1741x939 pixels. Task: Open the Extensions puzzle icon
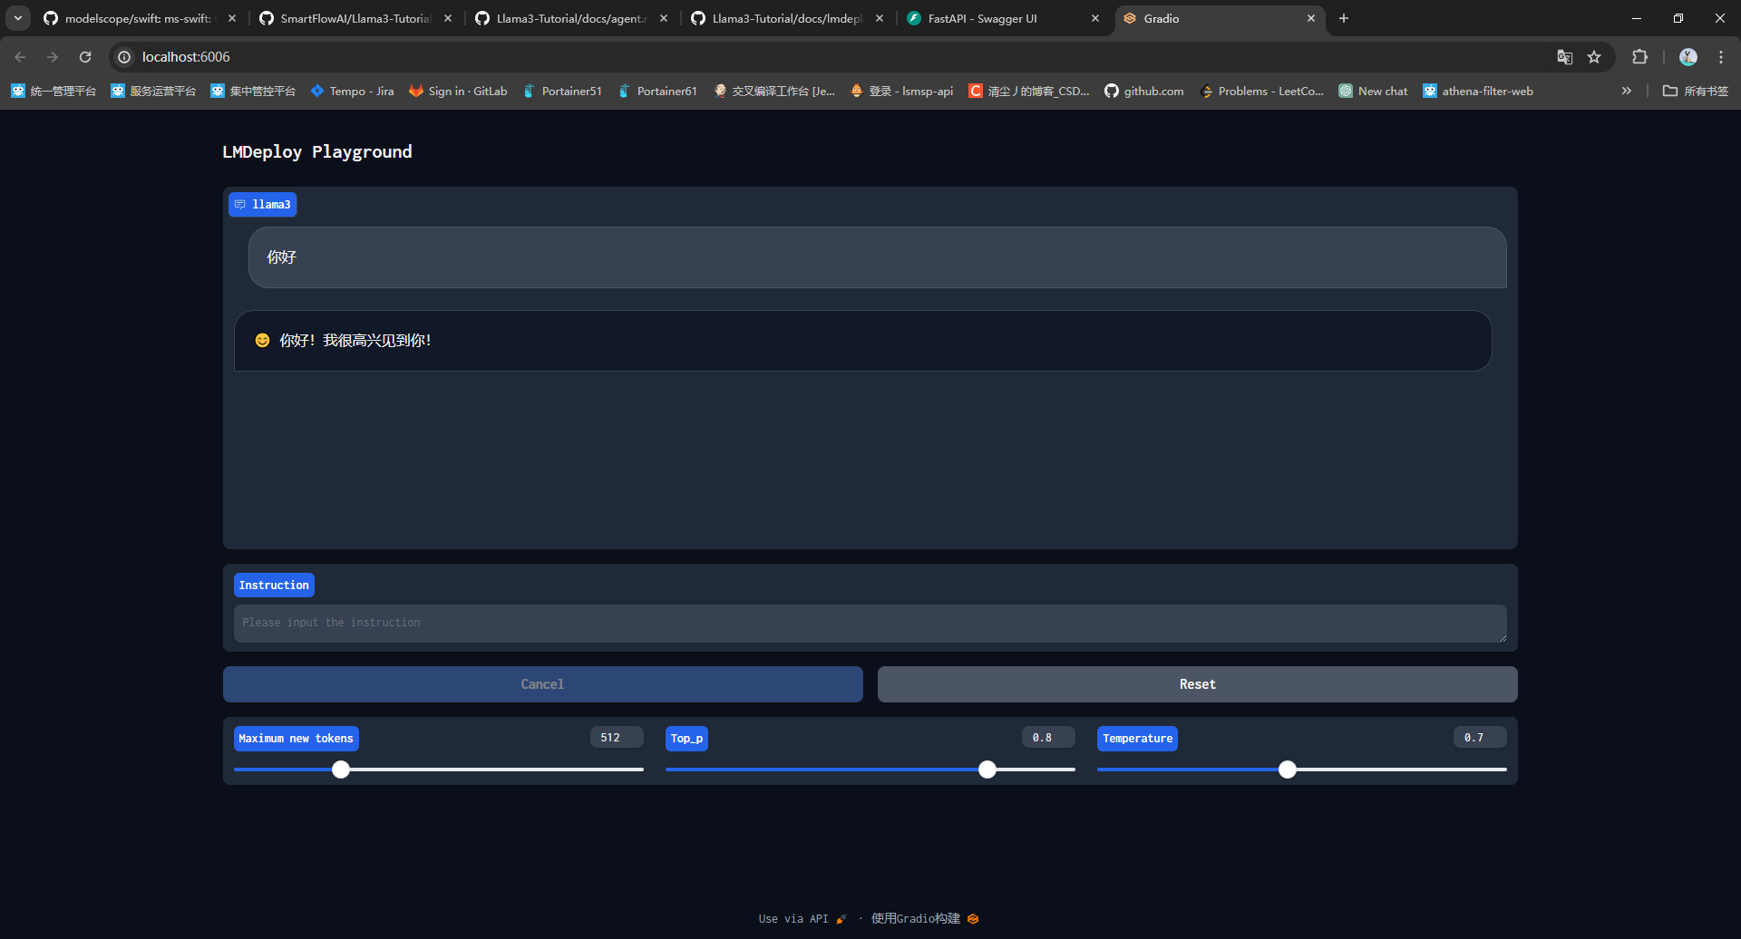(1639, 57)
